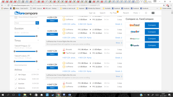Image resolution: width=173 pixels, height=97 pixels.
Task: Bookmark this page with the star icon
Action: coord(164,5)
